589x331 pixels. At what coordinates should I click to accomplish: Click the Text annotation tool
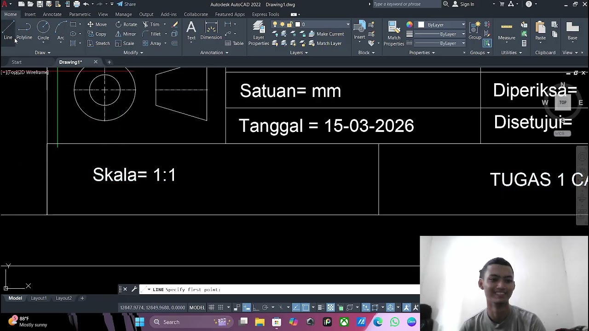(191, 30)
